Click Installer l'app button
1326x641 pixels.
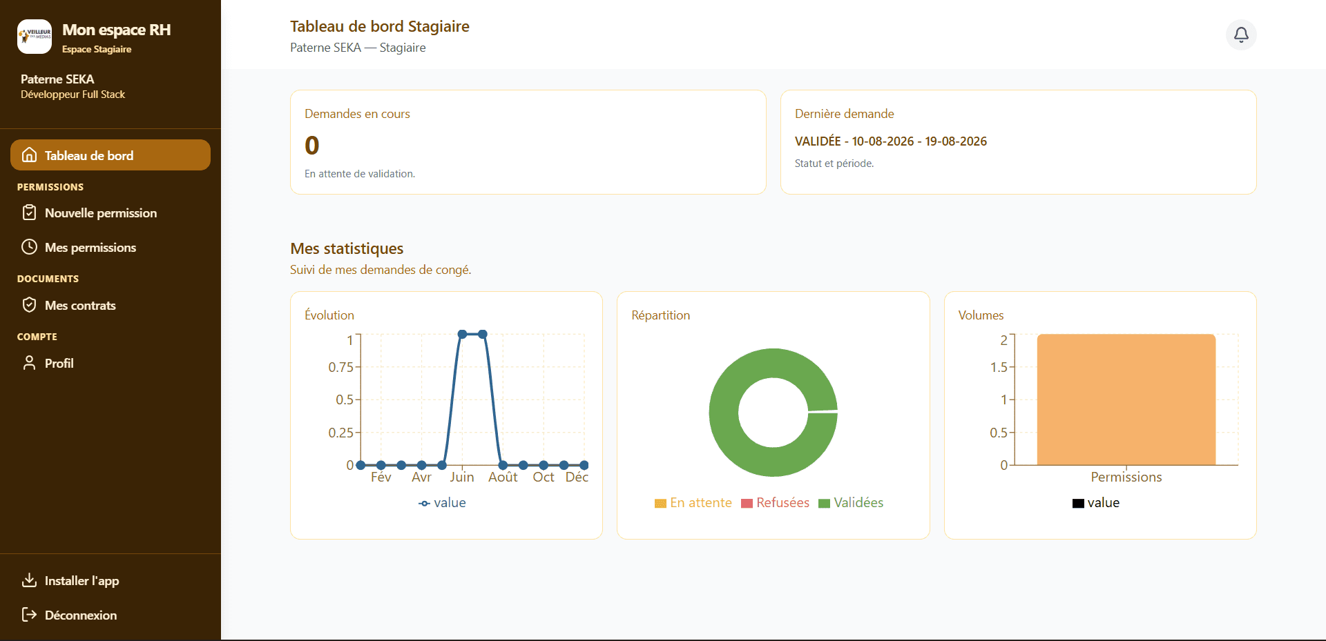pos(110,580)
